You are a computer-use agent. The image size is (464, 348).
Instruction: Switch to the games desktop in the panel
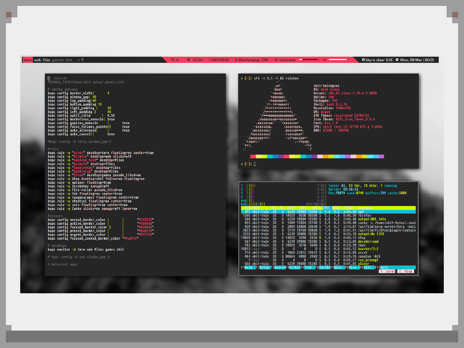pos(58,60)
